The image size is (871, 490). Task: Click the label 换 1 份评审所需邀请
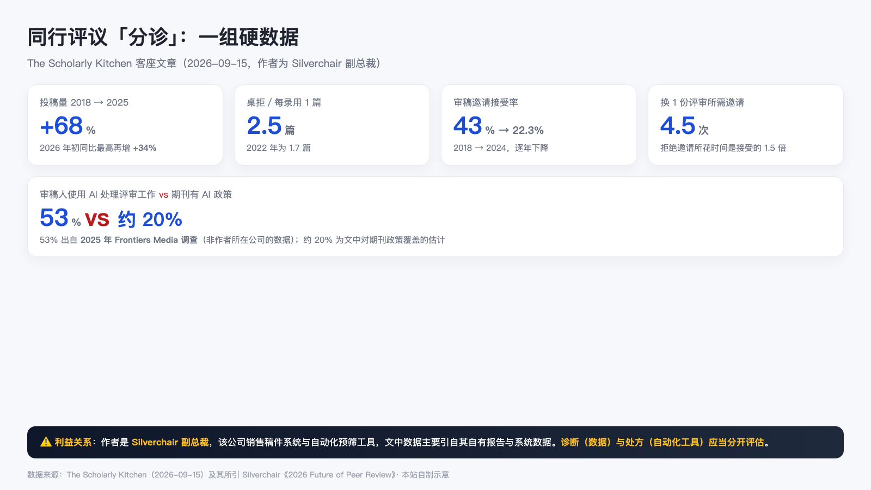coord(702,102)
